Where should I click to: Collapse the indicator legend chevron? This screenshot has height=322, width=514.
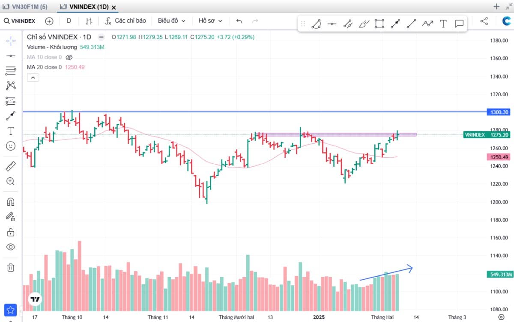(x=33, y=77)
